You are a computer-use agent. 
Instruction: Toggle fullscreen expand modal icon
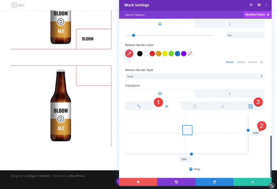pos(251,5)
